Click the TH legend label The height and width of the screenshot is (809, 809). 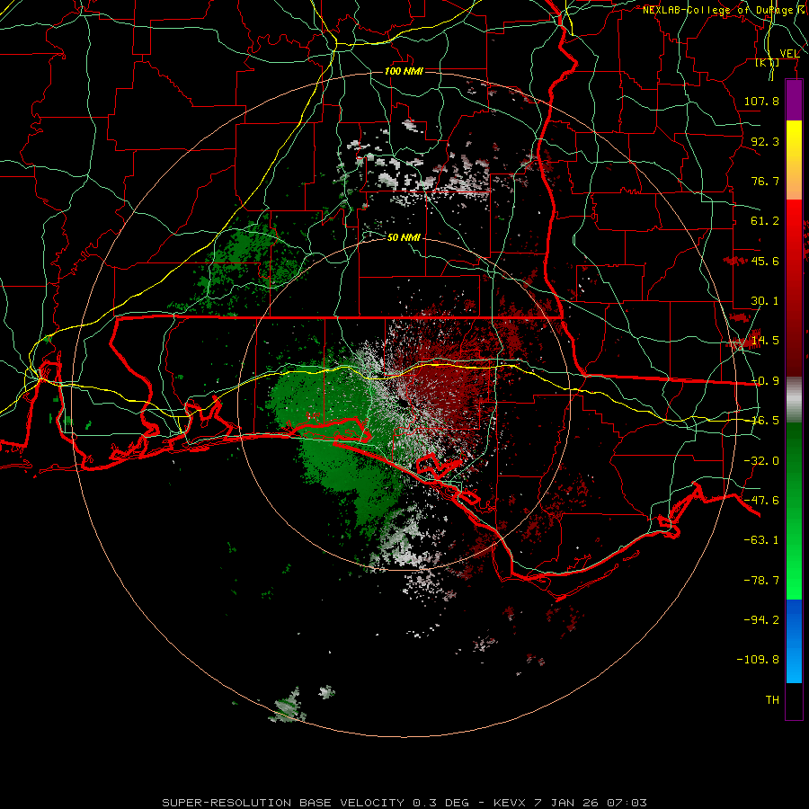pos(772,699)
